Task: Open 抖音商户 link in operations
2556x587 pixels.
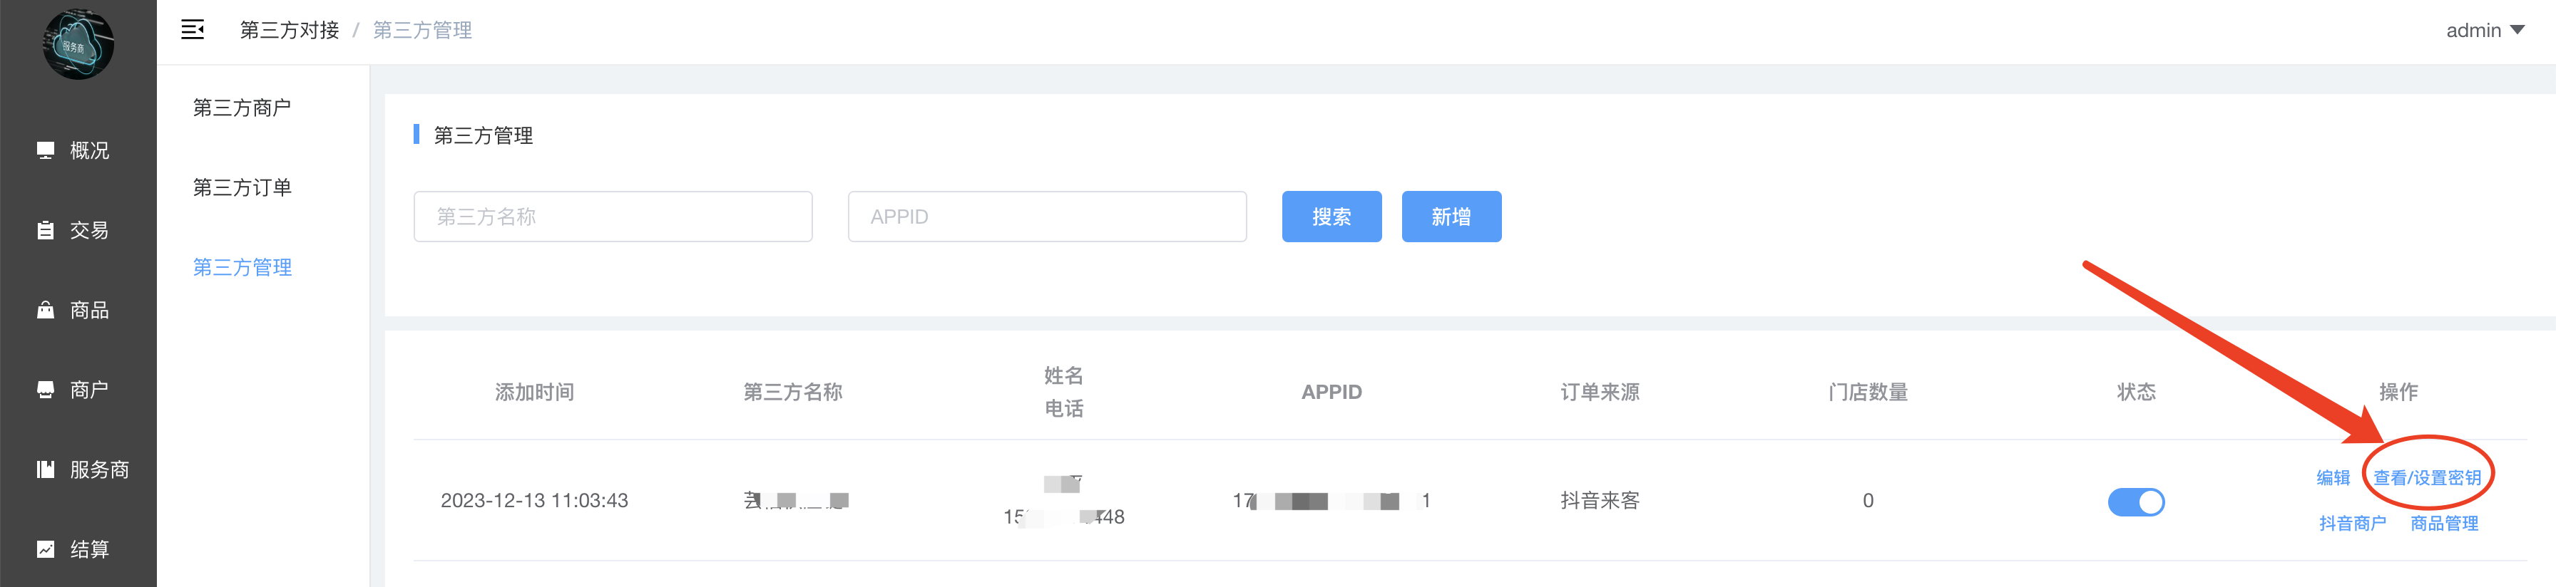Action: 2351,524
